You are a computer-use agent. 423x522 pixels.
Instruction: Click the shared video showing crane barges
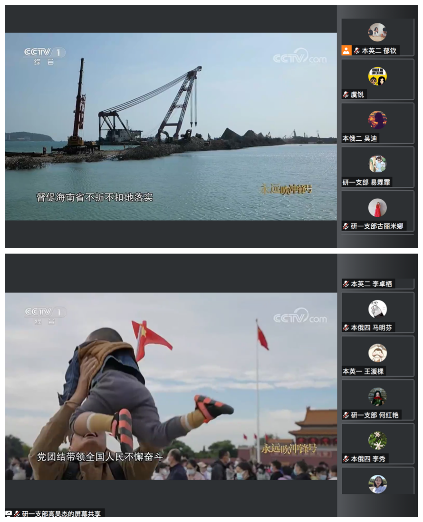point(171,126)
